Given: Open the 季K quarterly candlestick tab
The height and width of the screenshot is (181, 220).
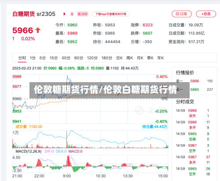Looking at the screenshot, I should pyautogui.click(x=150, y=58).
